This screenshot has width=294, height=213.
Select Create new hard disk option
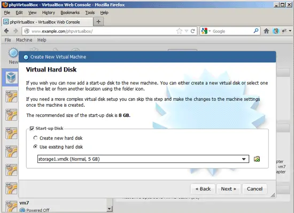tap(35, 138)
